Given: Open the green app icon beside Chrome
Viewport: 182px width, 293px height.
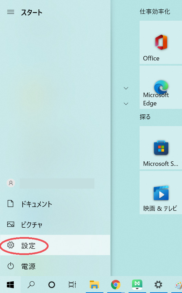Looking at the screenshot, I should click(x=137, y=285).
